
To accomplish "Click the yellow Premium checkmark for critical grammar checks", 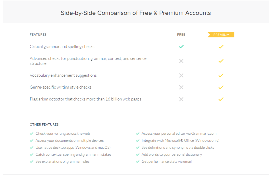I will click(x=221, y=47).
